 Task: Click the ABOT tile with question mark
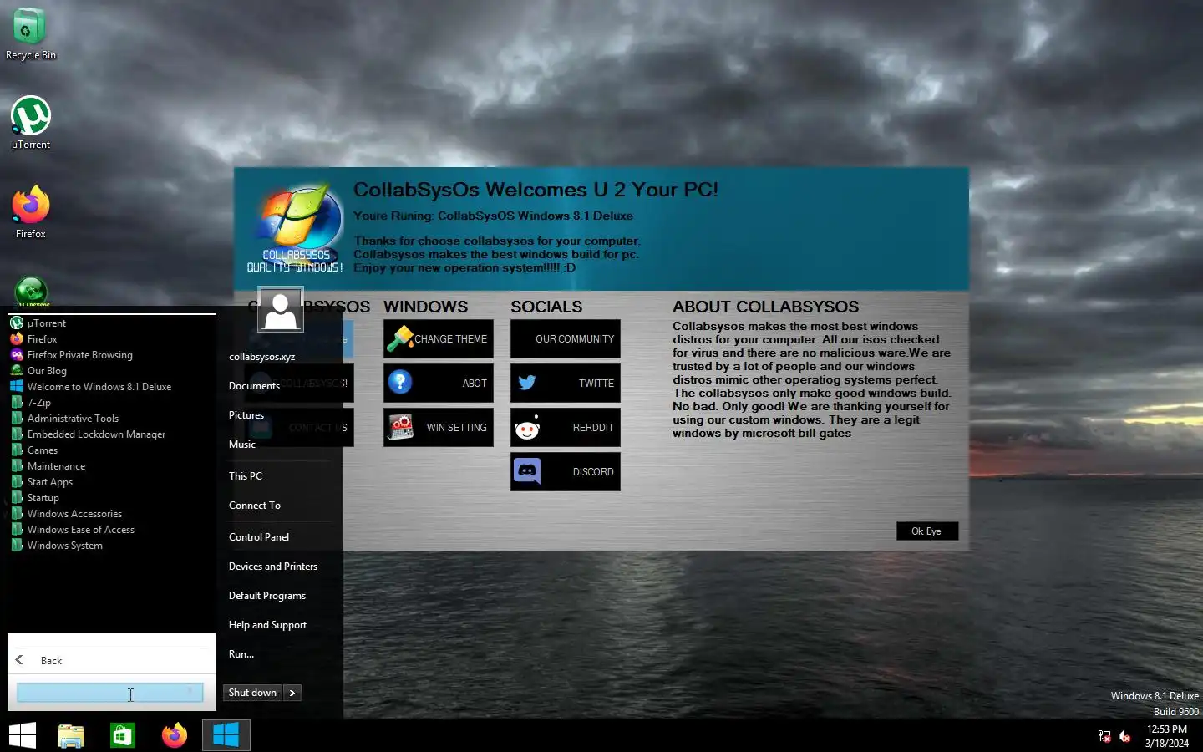(439, 384)
